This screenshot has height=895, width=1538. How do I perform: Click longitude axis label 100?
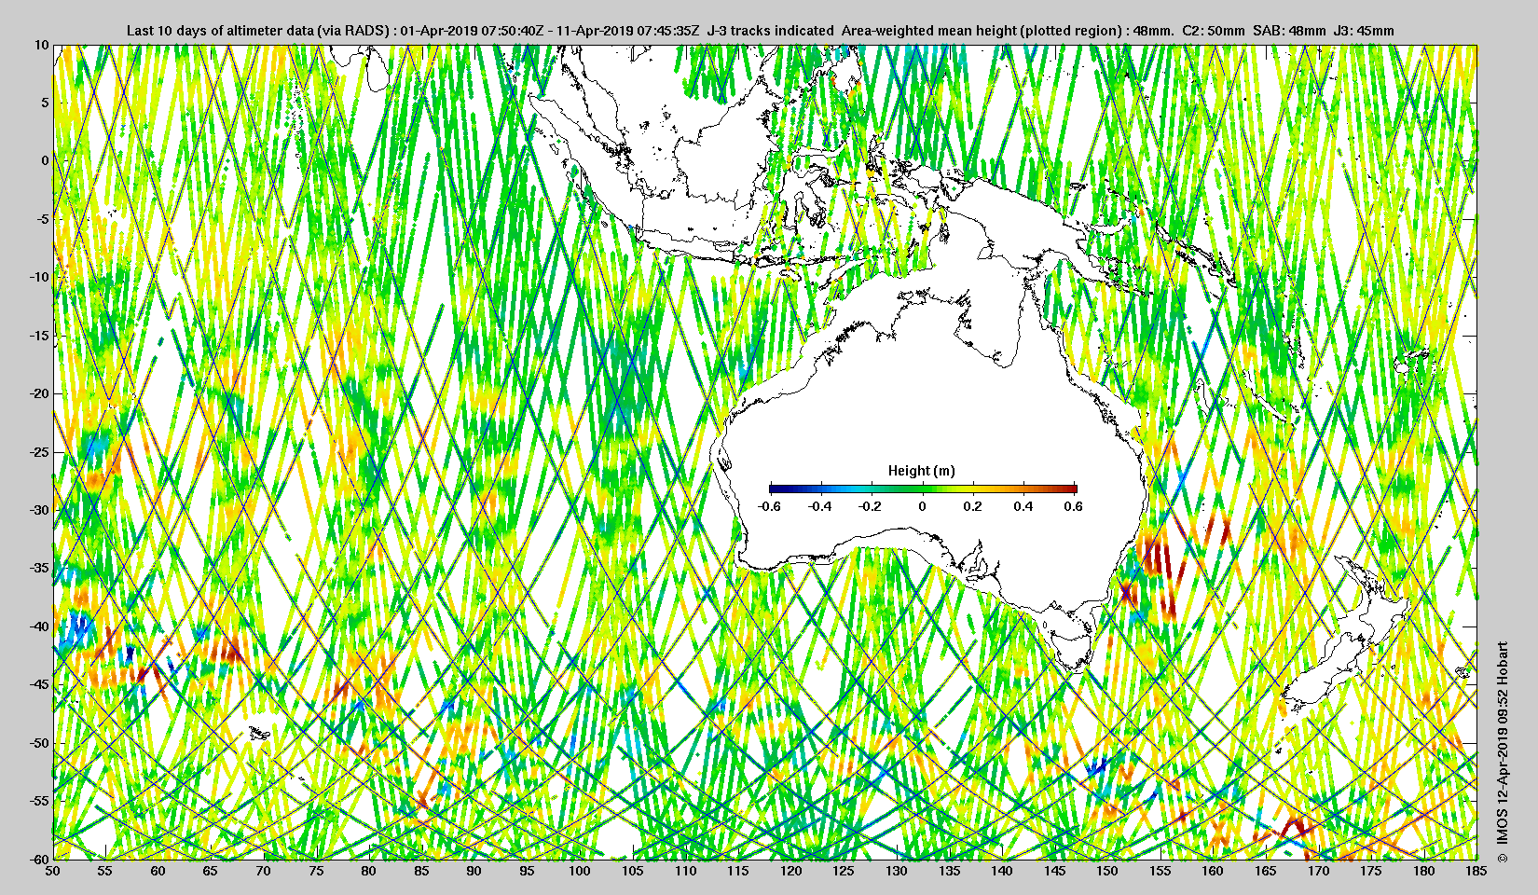tap(580, 871)
